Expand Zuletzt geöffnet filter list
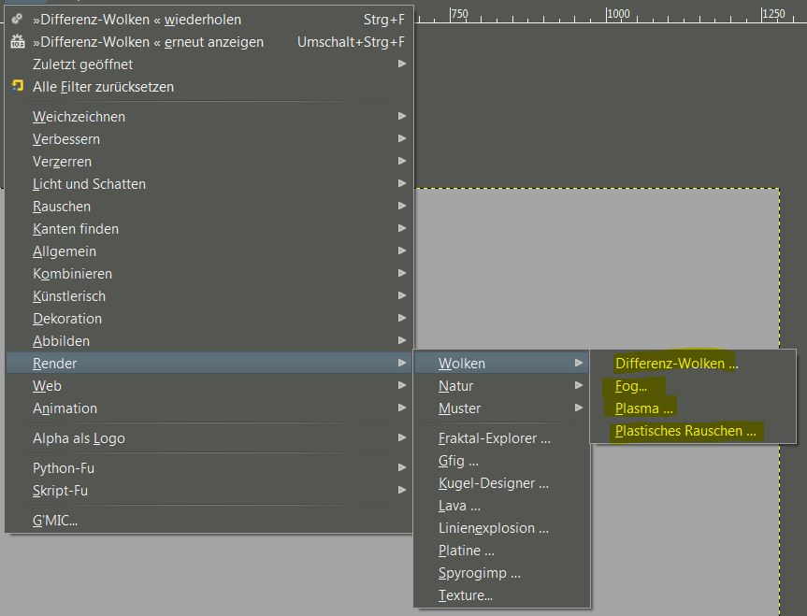 point(83,64)
